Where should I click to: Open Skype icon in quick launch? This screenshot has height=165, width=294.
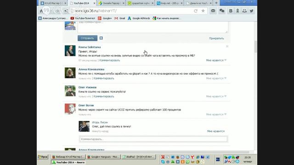(163, 162)
